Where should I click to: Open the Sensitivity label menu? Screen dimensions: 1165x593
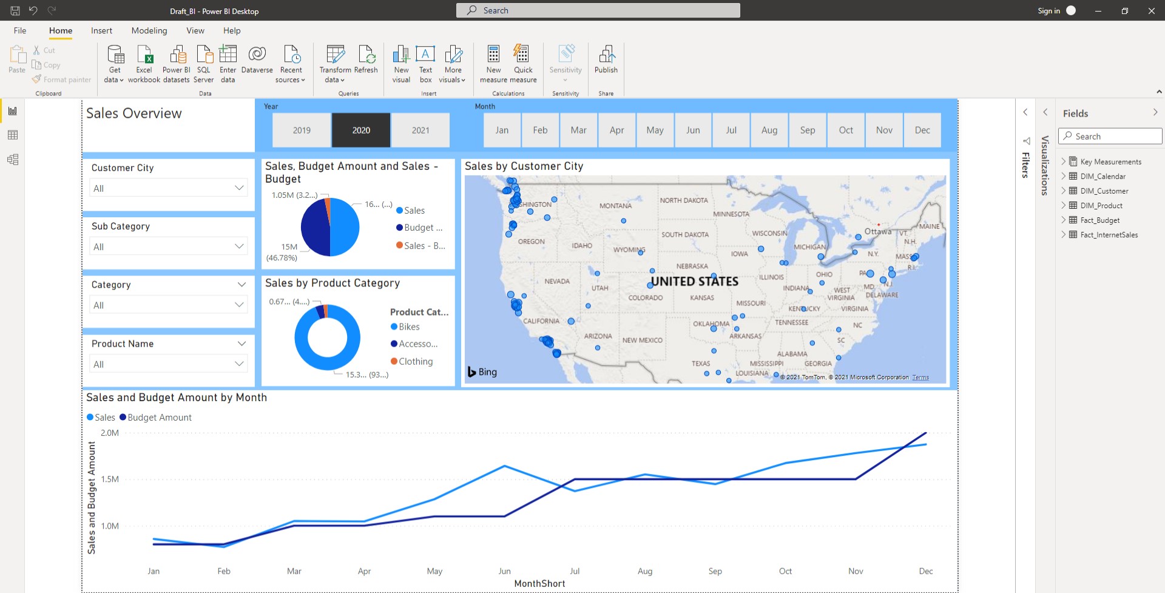(x=566, y=64)
